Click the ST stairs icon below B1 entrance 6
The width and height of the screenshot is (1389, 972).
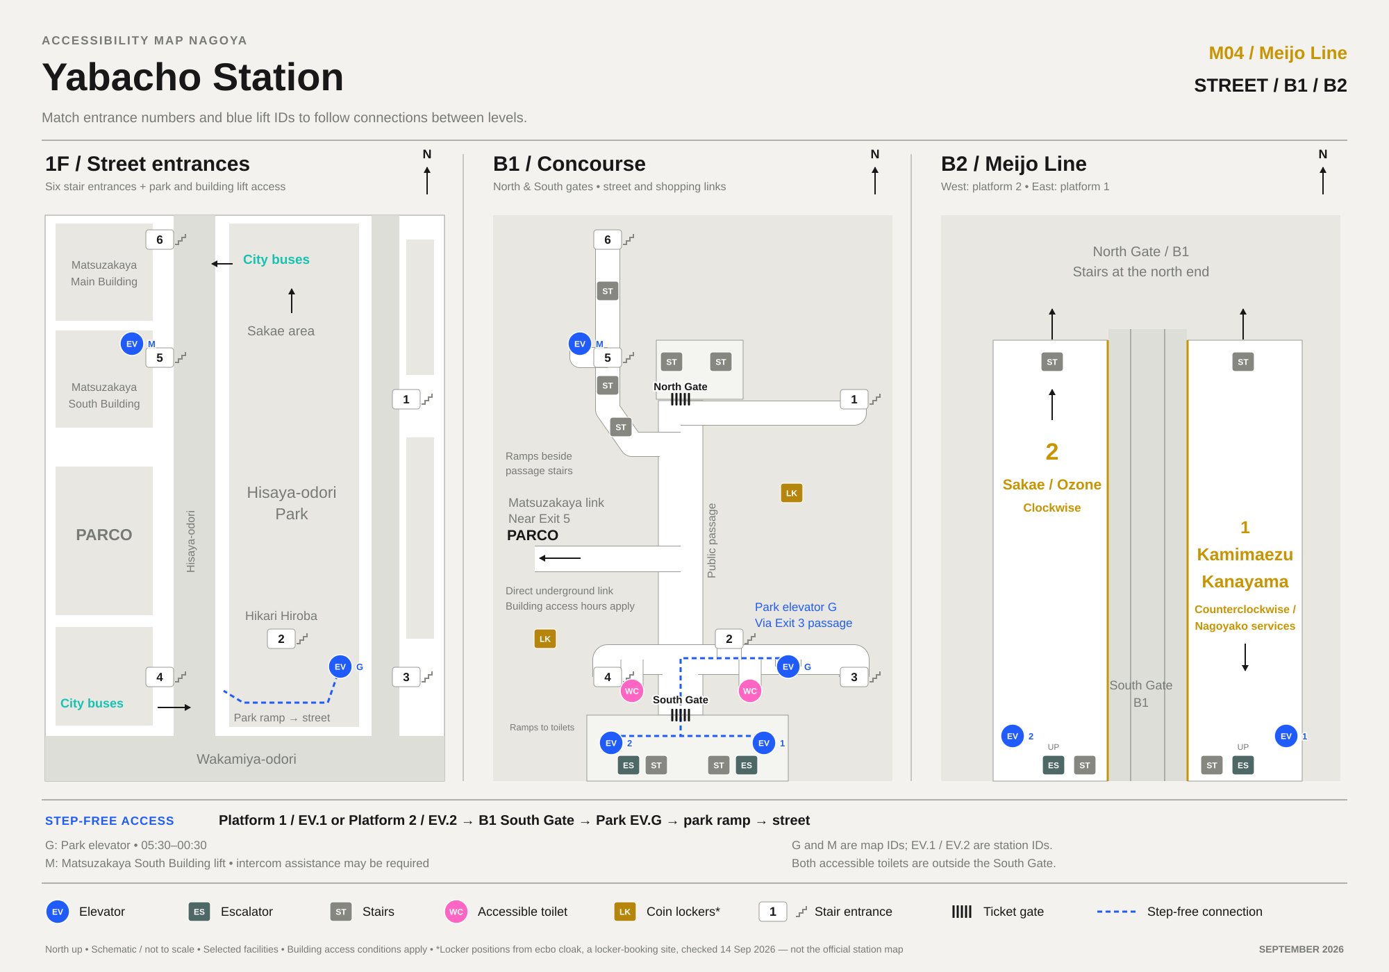click(x=608, y=291)
